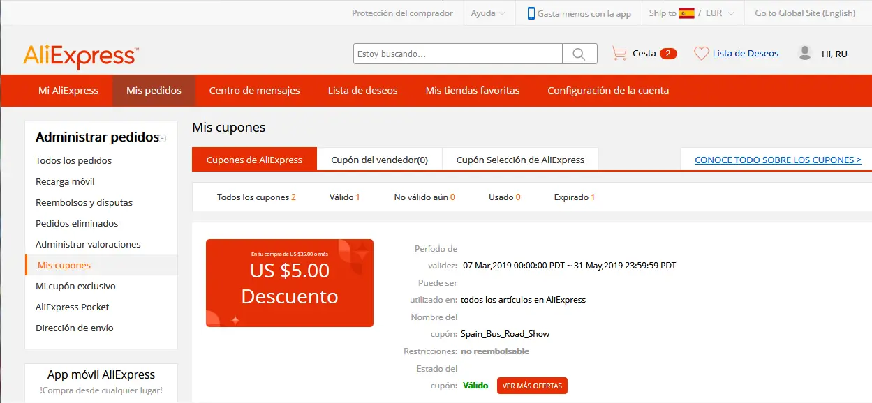Screen dimensions: 872x403
Task: Click the US $5.00 Descuento coupon card
Action: pyautogui.click(x=290, y=283)
